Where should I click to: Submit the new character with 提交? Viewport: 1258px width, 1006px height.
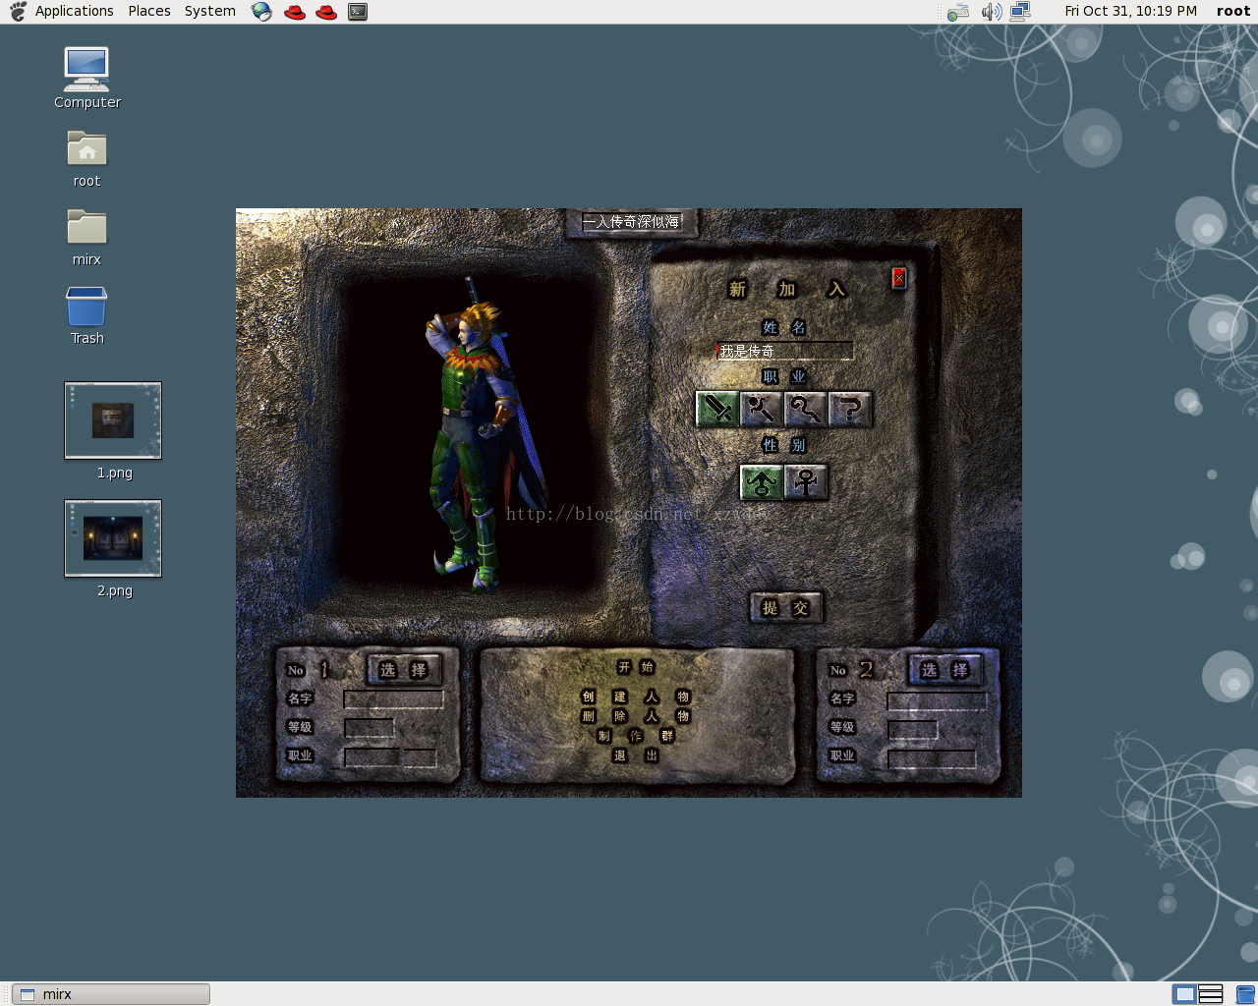click(x=785, y=608)
